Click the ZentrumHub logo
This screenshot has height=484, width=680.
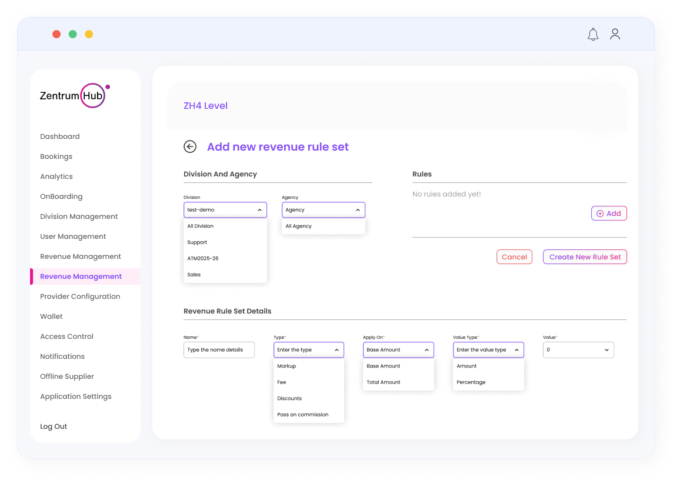click(74, 95)
